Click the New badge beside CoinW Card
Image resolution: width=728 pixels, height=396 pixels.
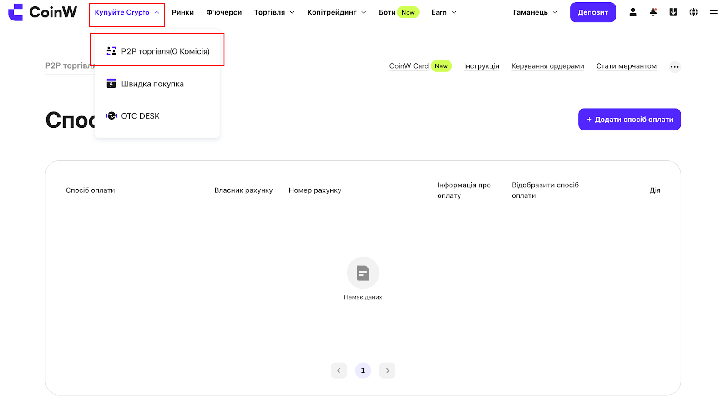click(x=441, y=66)
